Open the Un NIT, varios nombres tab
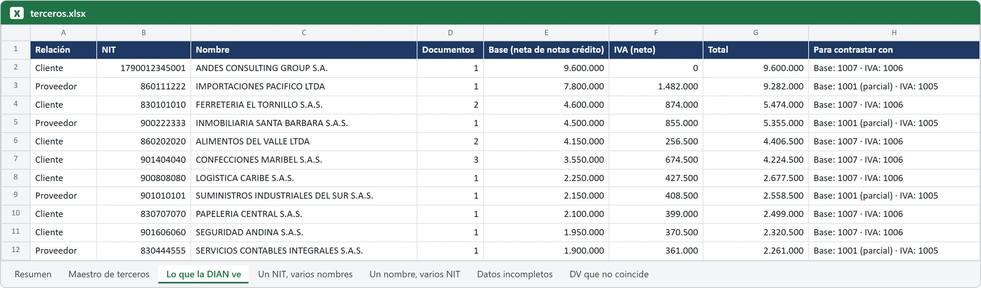981x288 pixels. coord(305,274)
